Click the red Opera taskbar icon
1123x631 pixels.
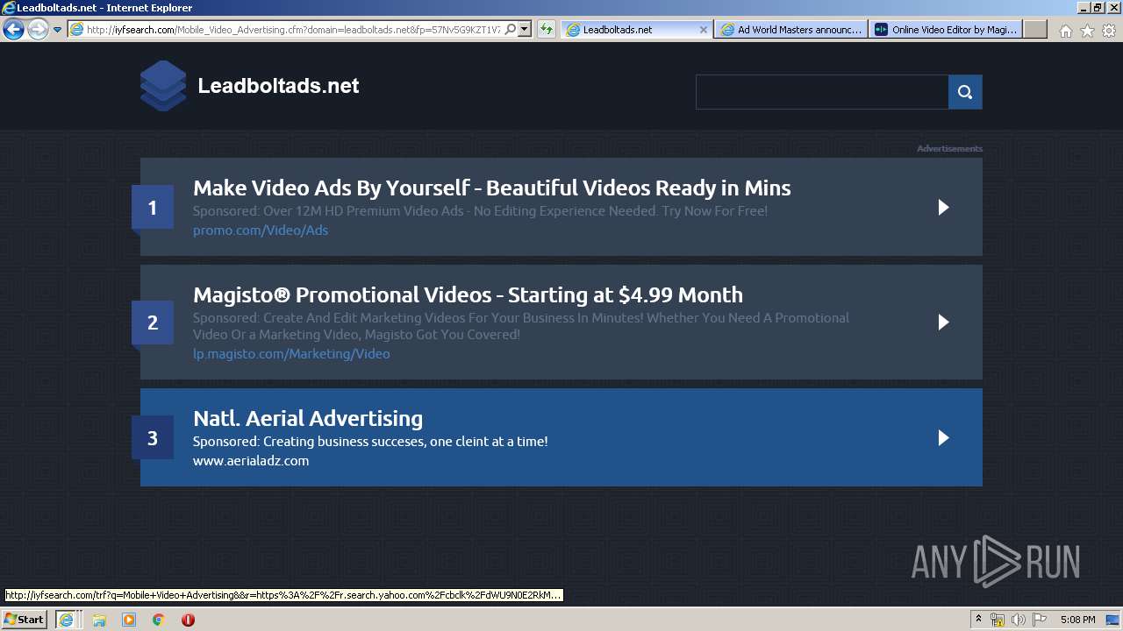[x=188, y=620]
